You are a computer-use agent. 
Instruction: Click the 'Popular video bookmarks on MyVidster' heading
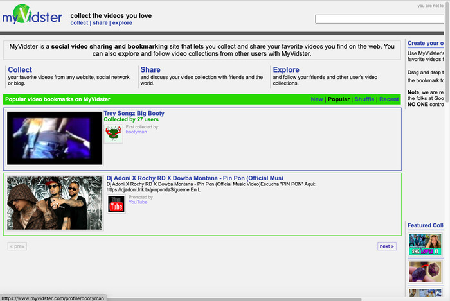58,99
